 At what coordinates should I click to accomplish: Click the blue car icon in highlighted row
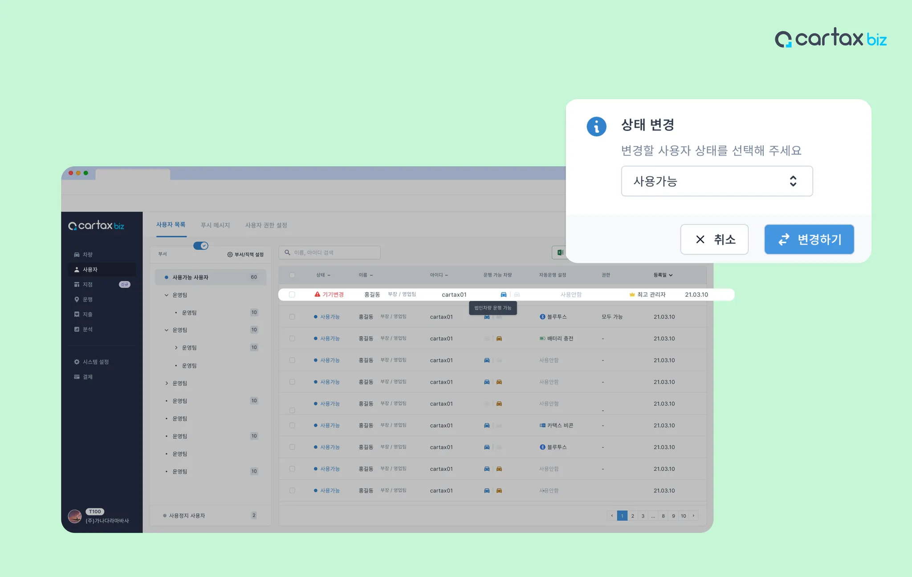pyautogui.click(x=503, y=295)
